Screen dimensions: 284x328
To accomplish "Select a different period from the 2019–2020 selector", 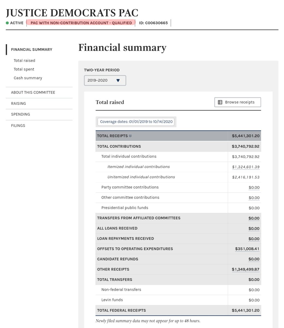I will pos(105,80).
